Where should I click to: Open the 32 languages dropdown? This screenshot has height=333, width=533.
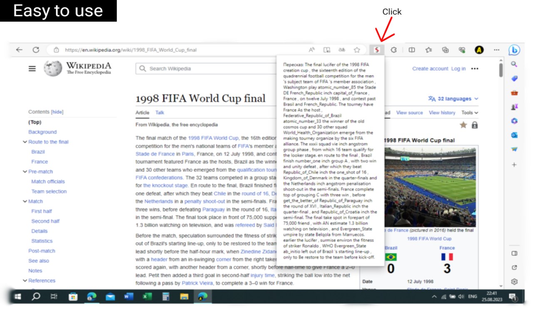pos(453,99)
